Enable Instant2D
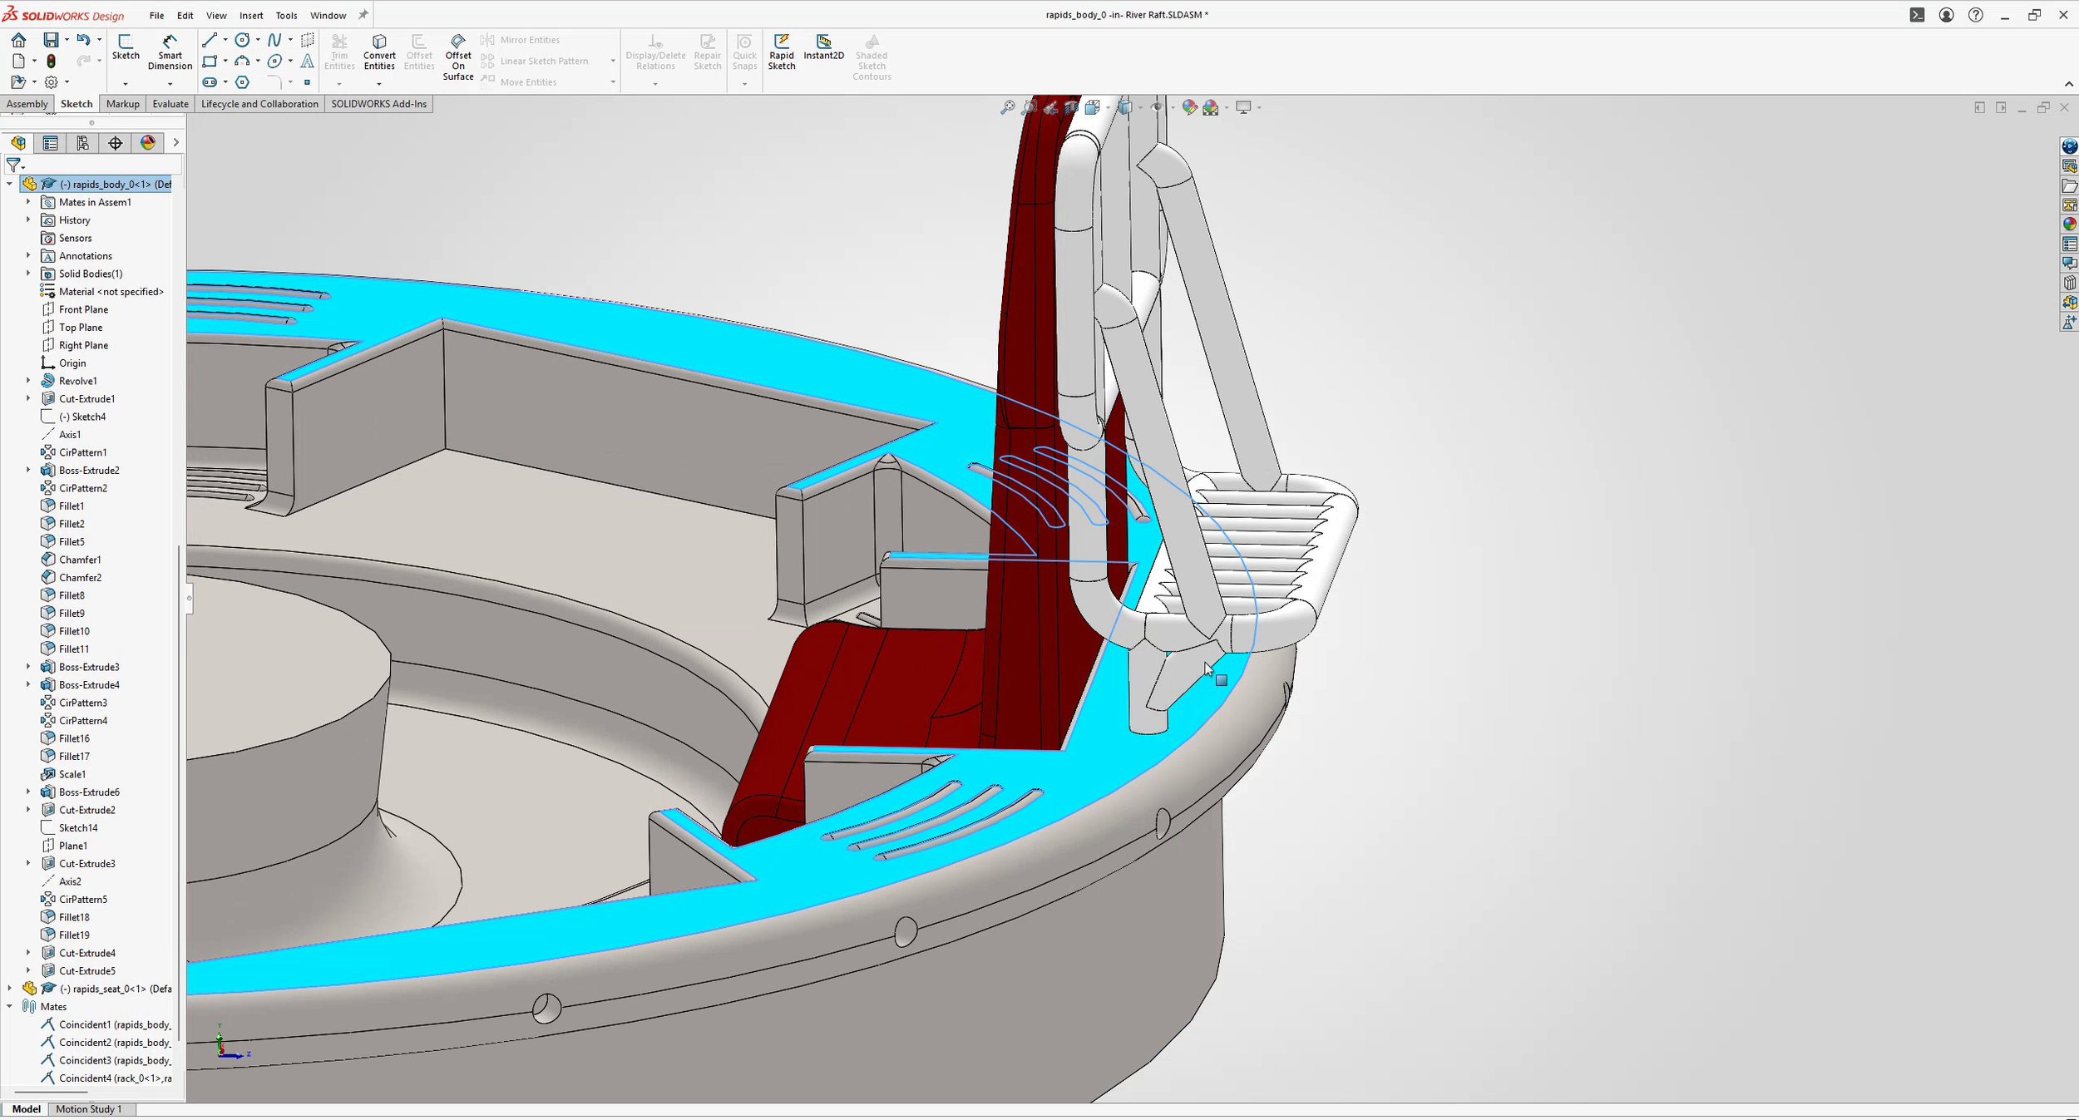Screen dimensions: 2079x1120 (824, 48)
